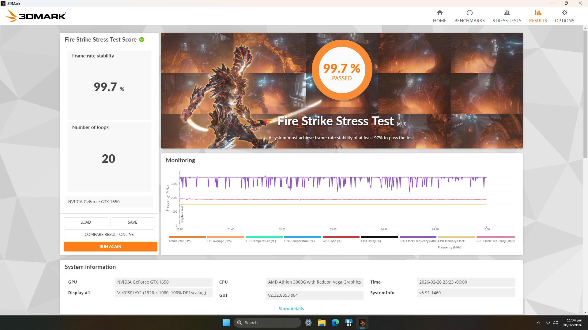Click the 3DMark taskbar icon
The image size is (588, 330).
point(362,323)
